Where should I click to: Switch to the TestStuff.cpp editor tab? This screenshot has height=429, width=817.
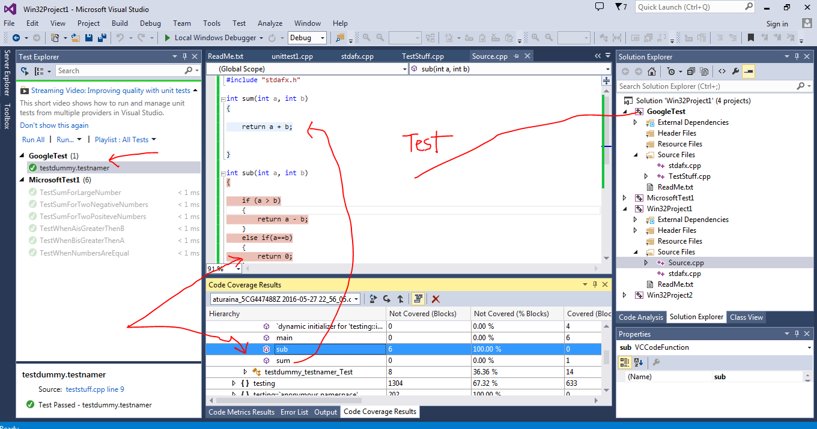click(423, 56)
